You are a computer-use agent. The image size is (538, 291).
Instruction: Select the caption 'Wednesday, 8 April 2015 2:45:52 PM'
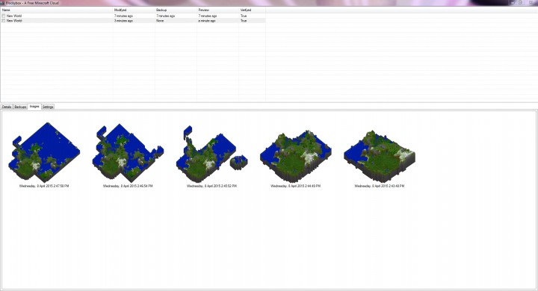(211, 186)
